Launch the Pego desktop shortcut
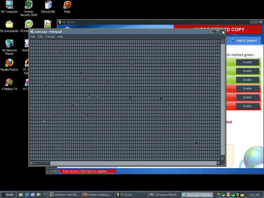 67,7
